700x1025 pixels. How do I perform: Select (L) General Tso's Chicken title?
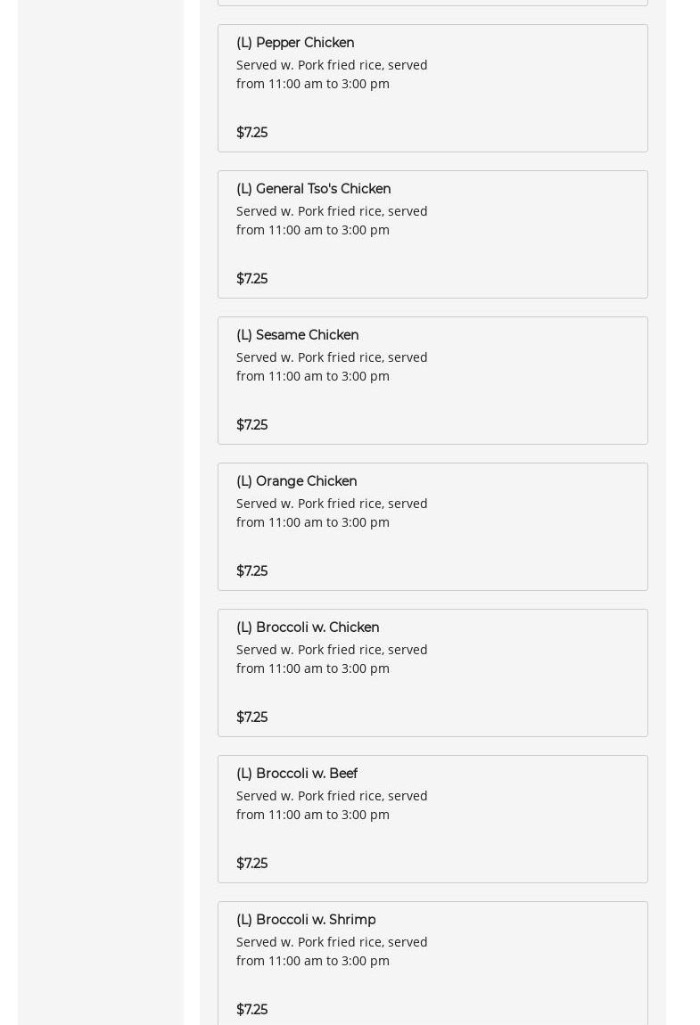click(x=313, y=189)
